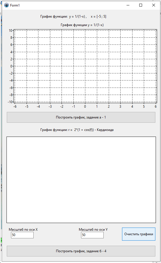Click the x-axis label '-6' on the chart
Viewport: 161px width, 263px height.
point(15,107)
